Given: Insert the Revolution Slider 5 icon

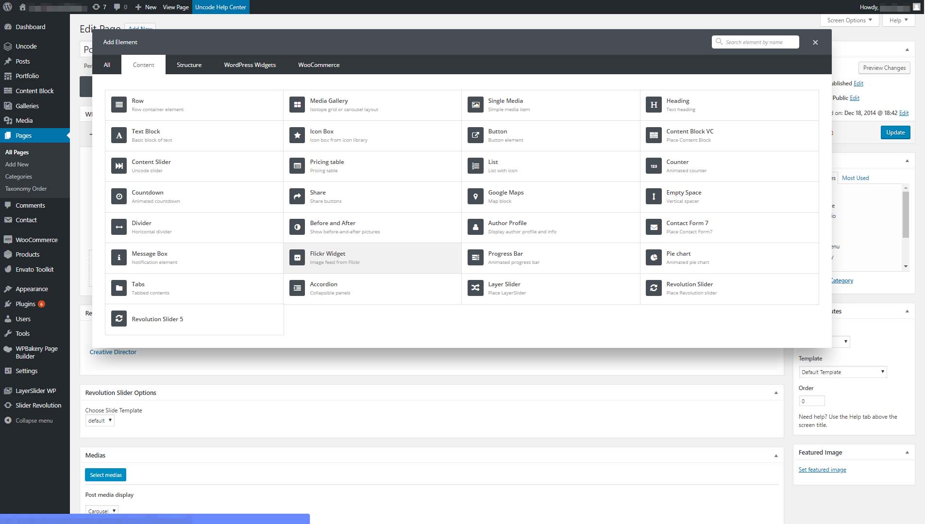Looking at the screenshot, I should coord(119,319).
